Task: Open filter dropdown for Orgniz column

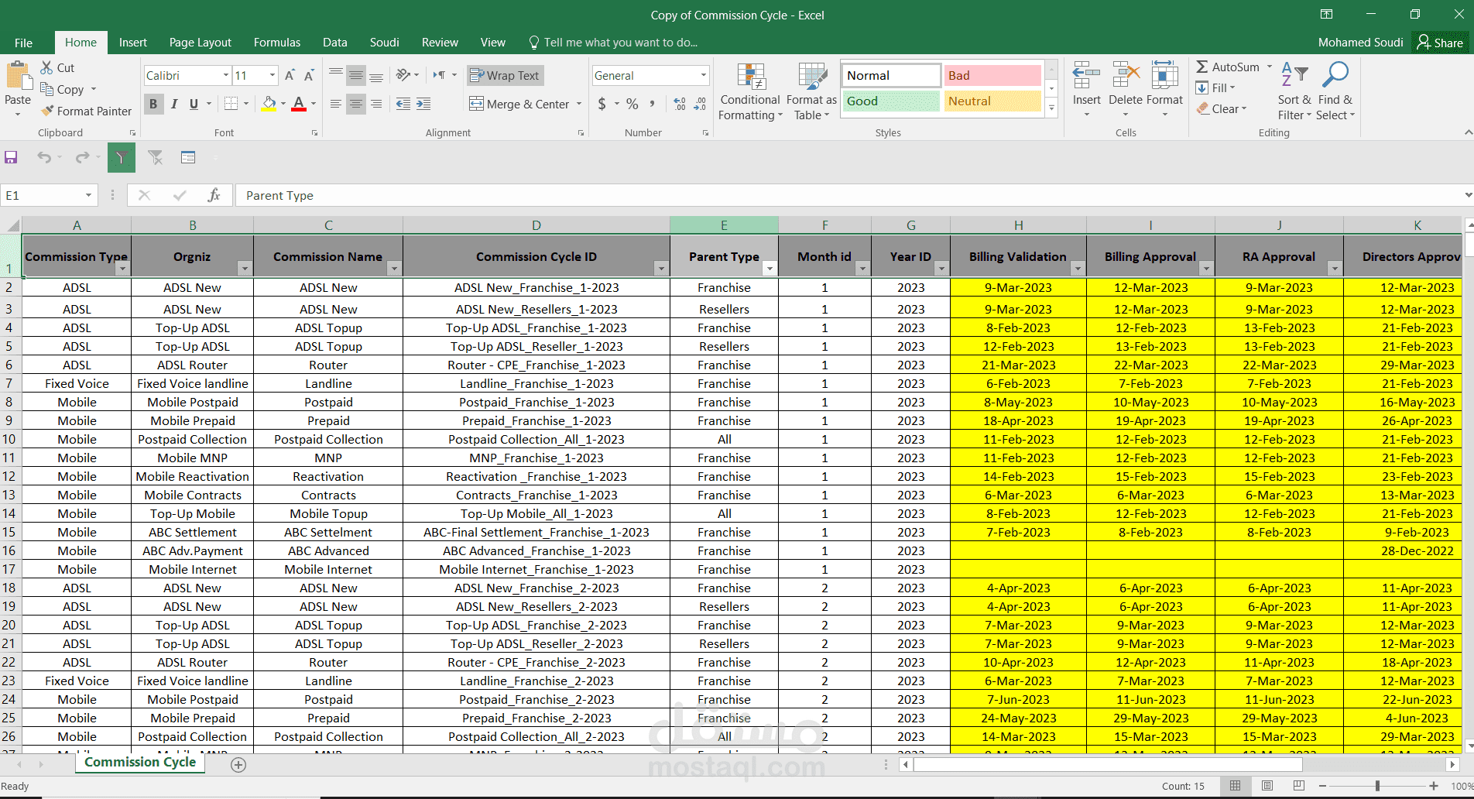Action: pos(245,269)
